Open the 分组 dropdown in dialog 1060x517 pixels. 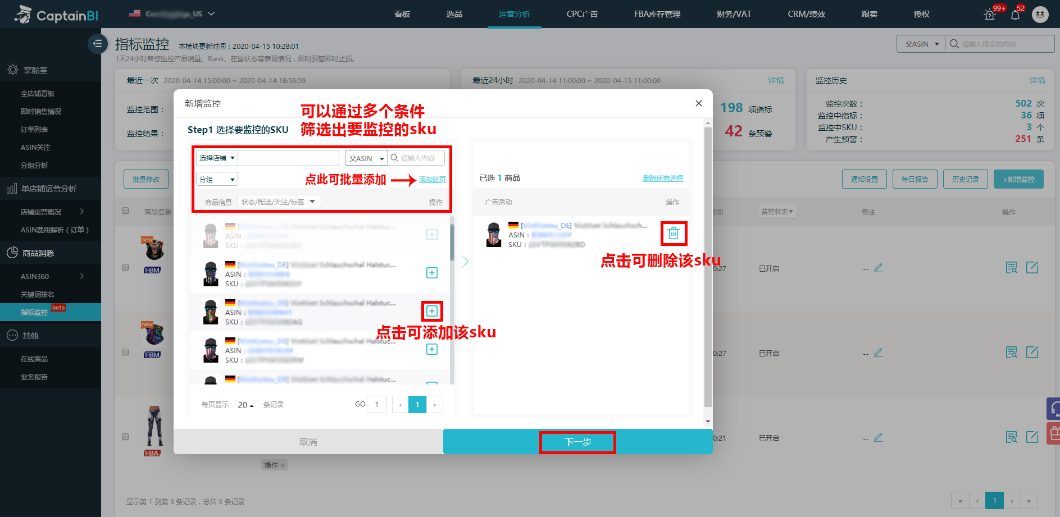tap(217, 179)
